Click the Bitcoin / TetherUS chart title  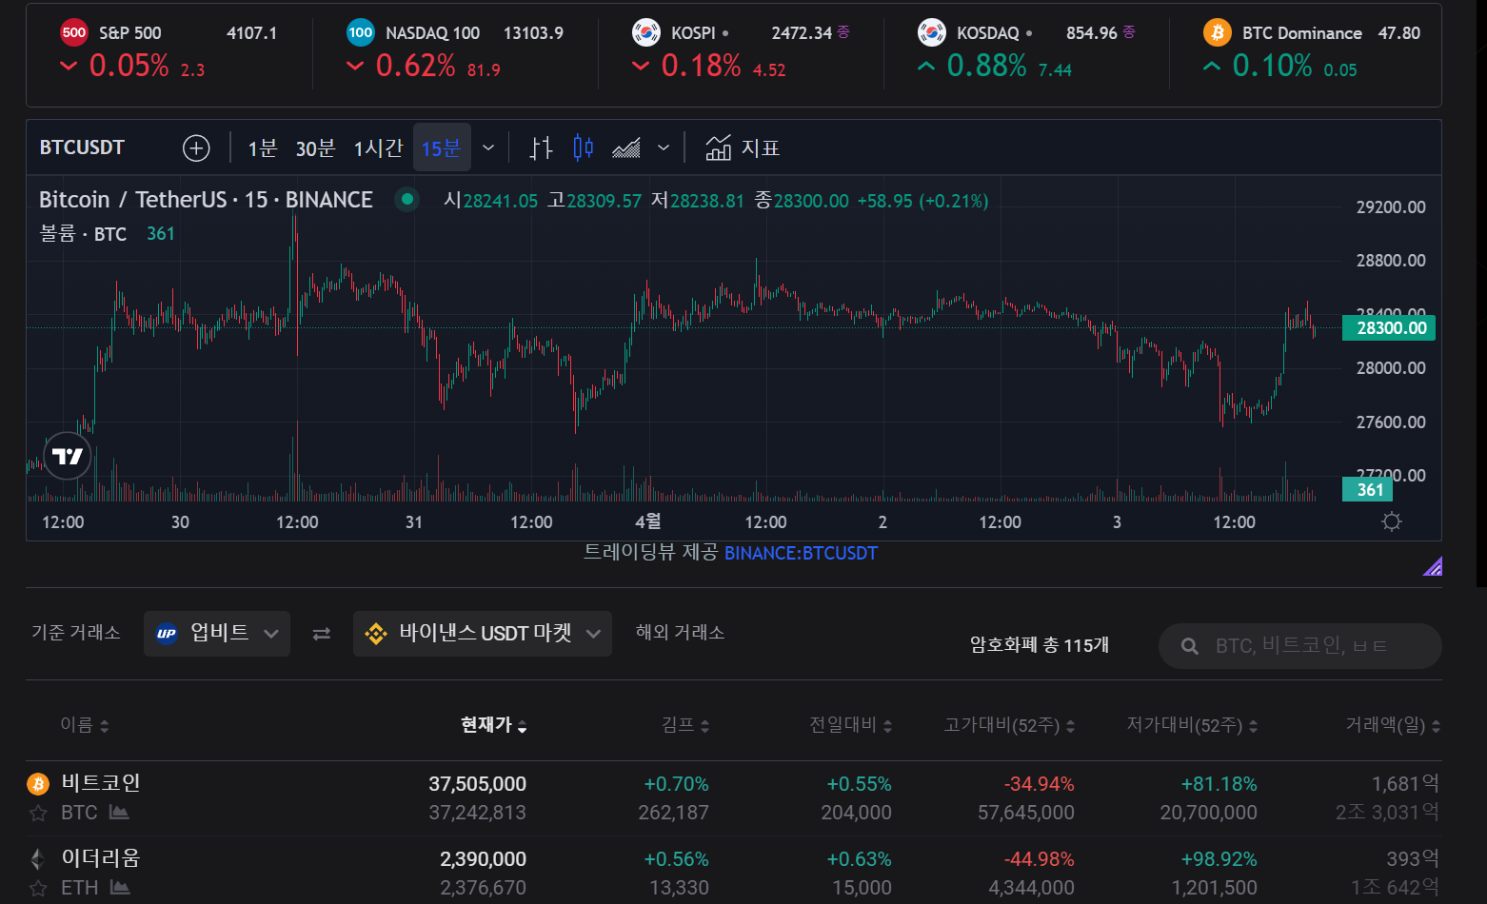click(x=206, y=200)
